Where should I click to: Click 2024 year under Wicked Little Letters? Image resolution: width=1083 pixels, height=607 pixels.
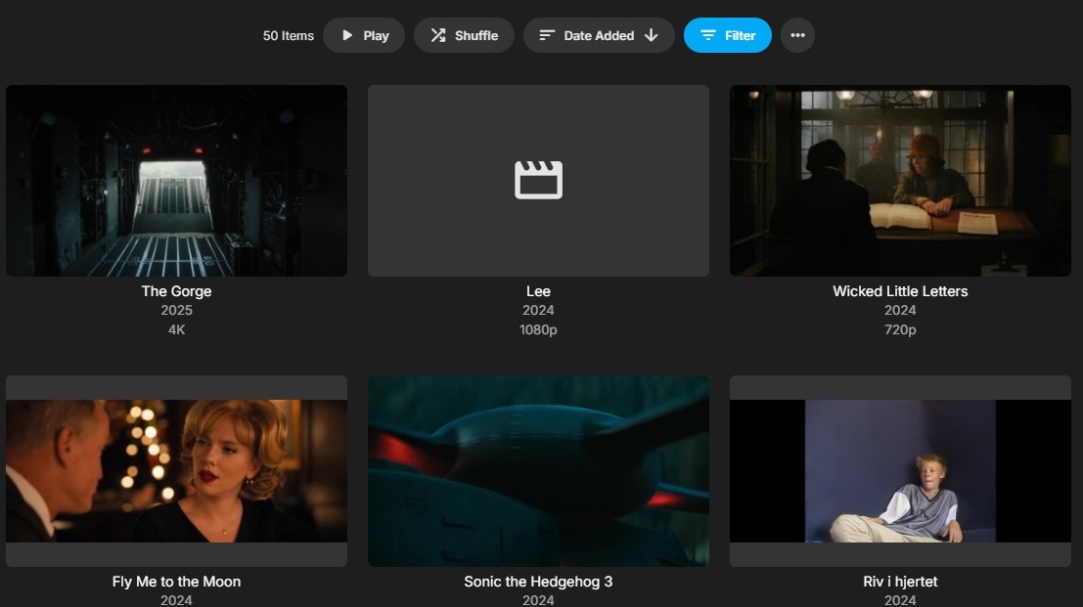point(901,311)
